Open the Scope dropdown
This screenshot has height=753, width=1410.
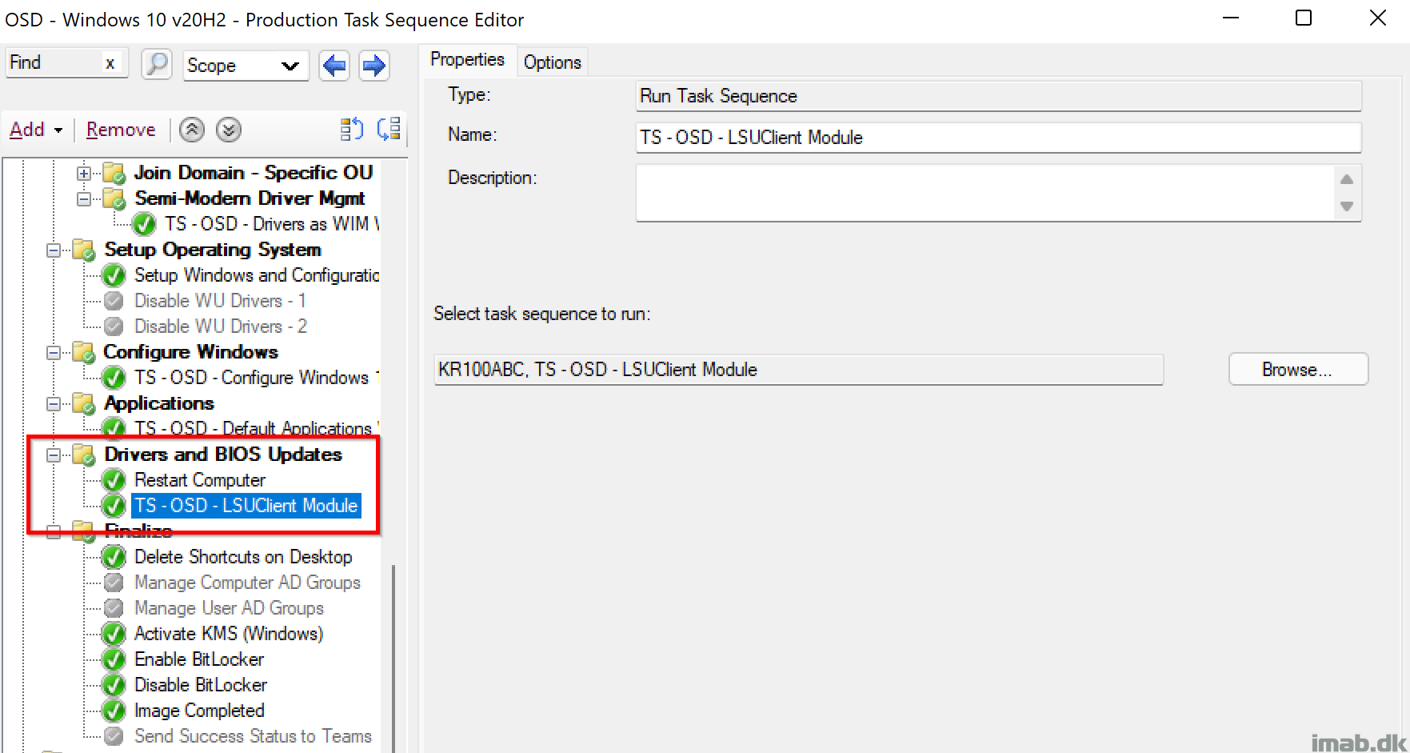pyautogui.click(x=245, y=66)
